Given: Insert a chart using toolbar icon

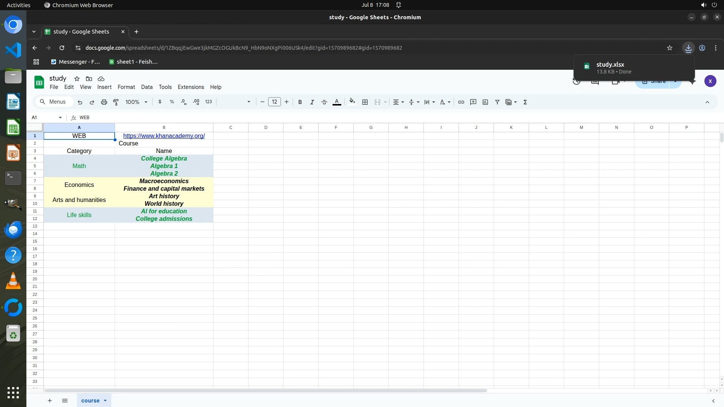Looking at the screenshot, I should click(x=485, y=102).
